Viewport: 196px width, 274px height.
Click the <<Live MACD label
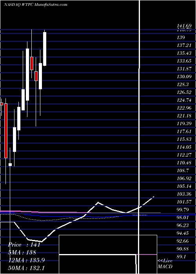pyautogui.click(x=165, y=263)
